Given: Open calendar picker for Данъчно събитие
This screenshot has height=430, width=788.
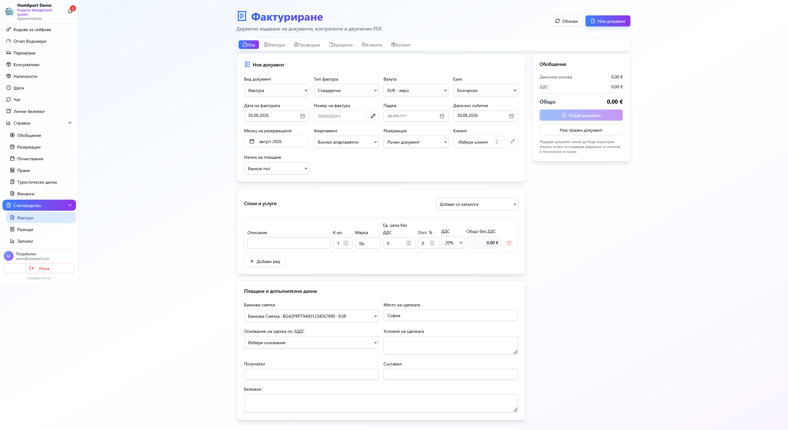Looking at the screenshot, I should coord(512,116).
